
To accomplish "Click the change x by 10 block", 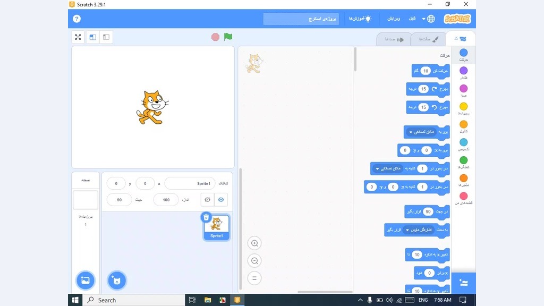I will coord(428,254).
